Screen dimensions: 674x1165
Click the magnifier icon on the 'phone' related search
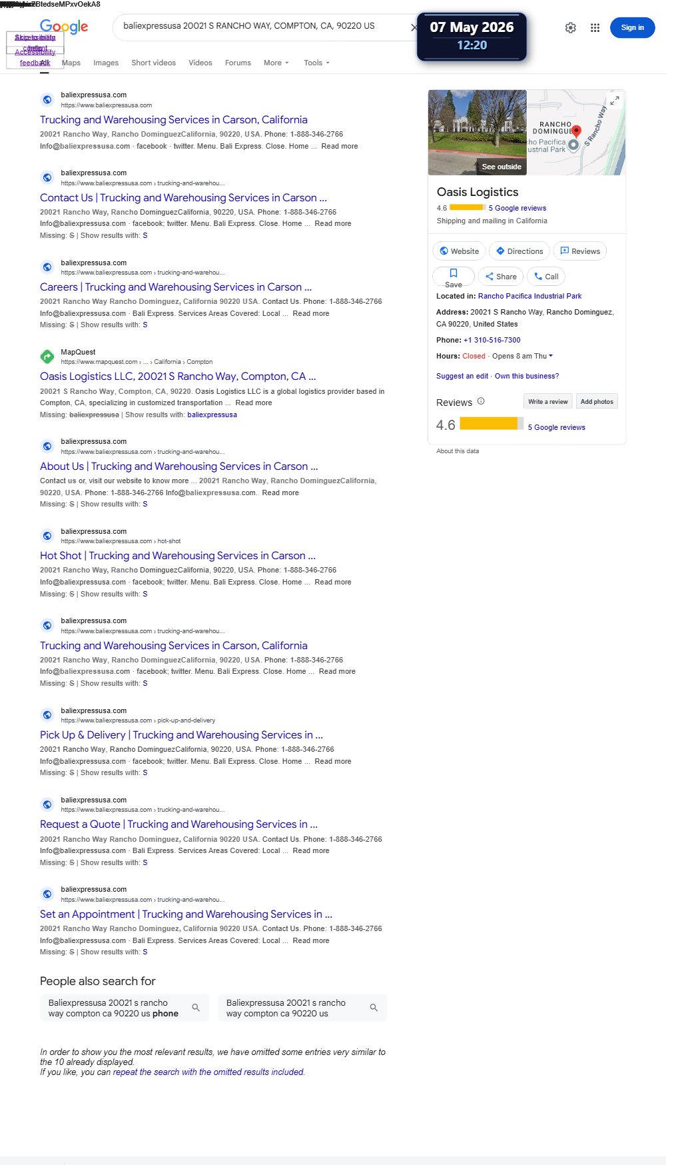tap(196, 1008)
